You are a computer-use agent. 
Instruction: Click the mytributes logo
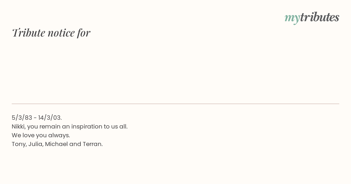coord(312,18)
